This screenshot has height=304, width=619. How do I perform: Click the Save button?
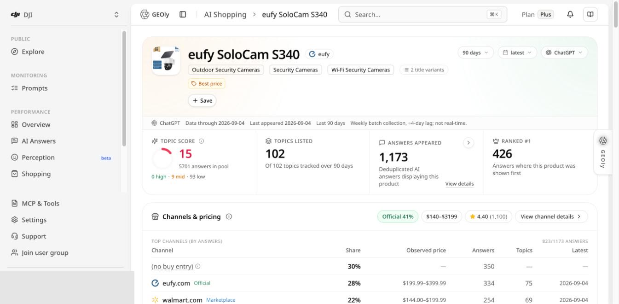pyautogui.click(x=202, y=100)
